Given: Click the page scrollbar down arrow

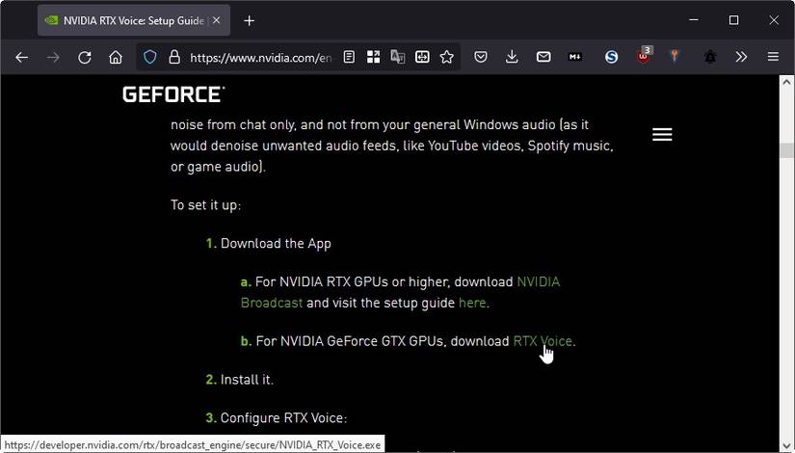Looking at the screenshot, I should coord(786,447).
